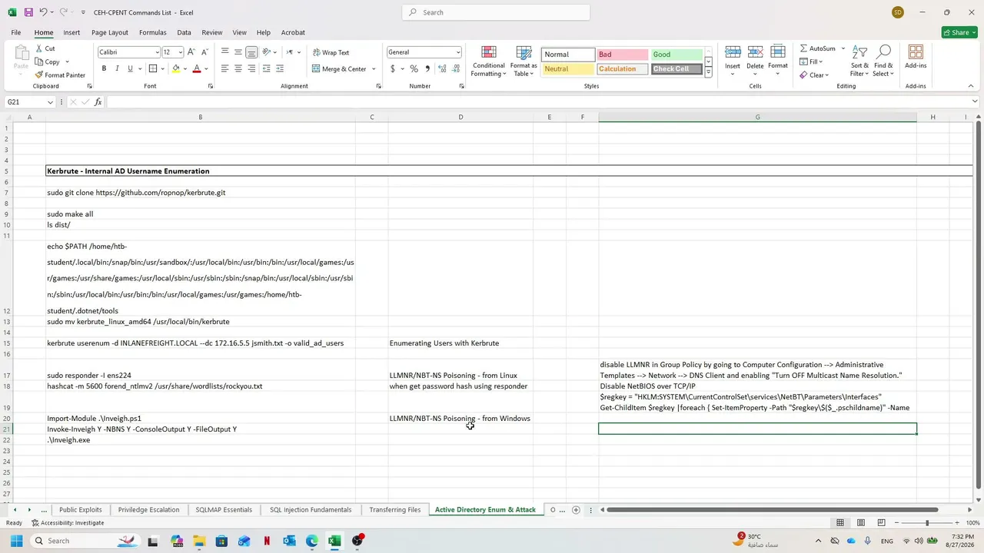Apply the Good cell style
The height and width of the screenshot is (553, 984).
coord(676,55)
